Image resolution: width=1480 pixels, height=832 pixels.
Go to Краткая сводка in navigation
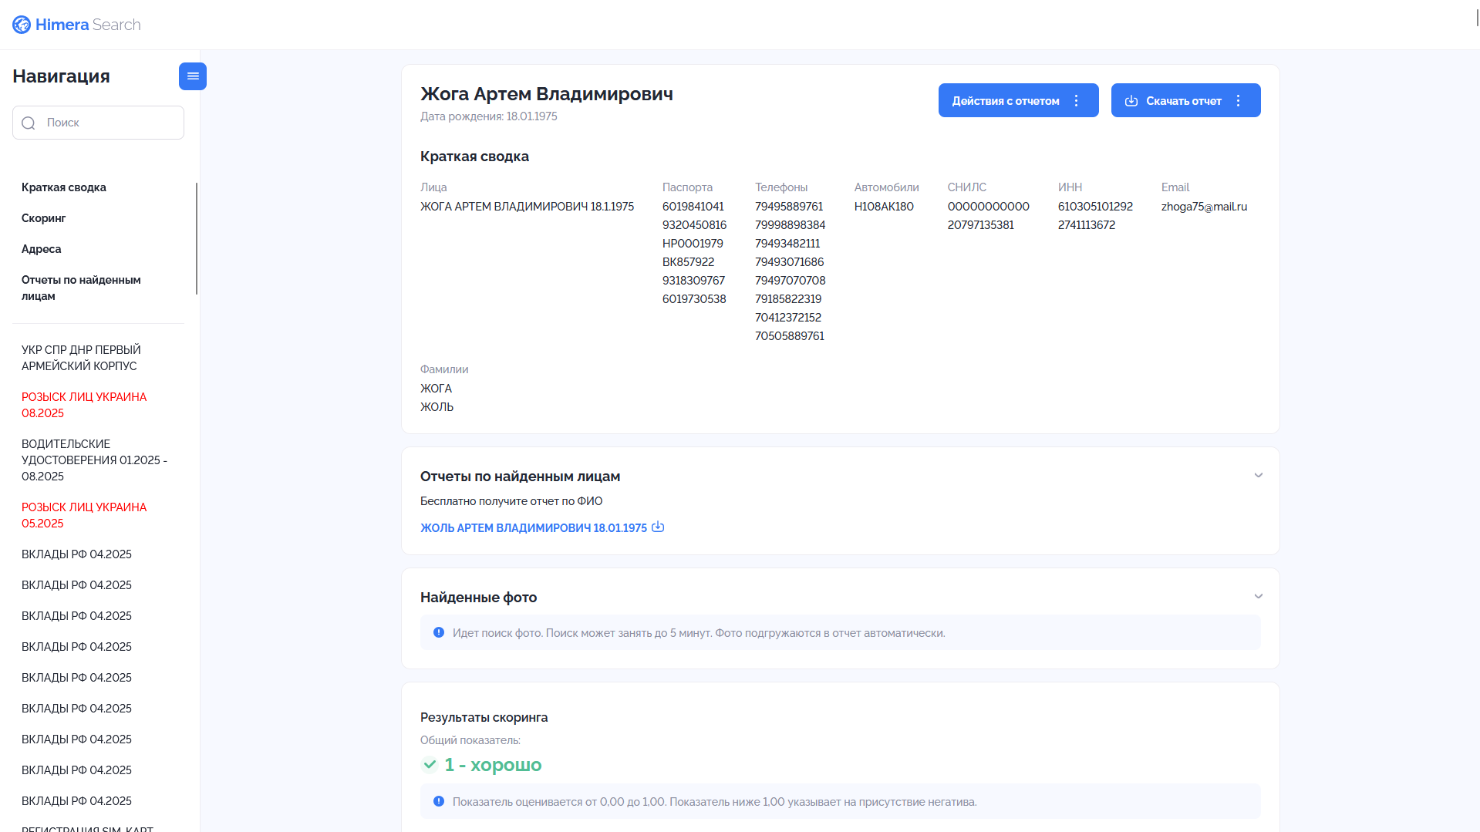point(64,187)
